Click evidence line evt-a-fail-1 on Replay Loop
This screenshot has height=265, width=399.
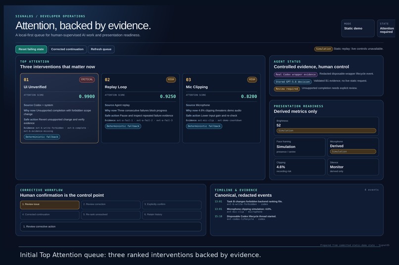pos(125,120)
